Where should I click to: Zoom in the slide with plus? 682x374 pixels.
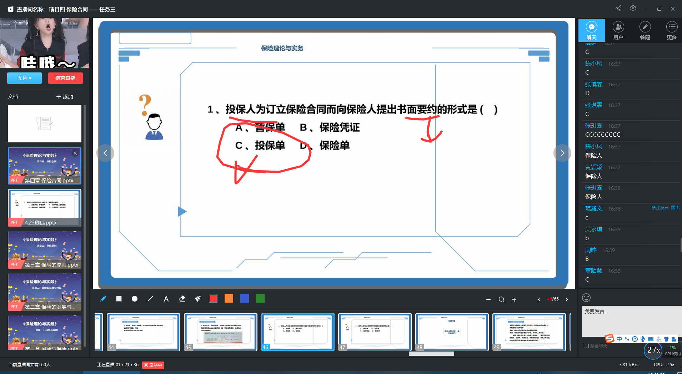pos(514,299)
